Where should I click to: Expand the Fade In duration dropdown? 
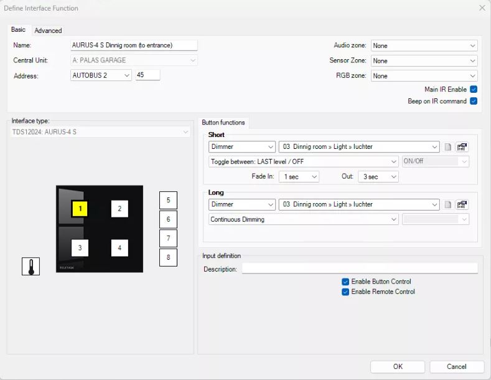point(299,177)
